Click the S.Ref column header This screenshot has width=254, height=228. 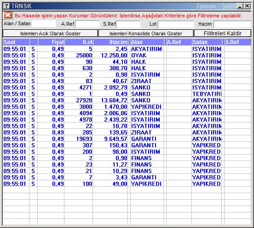pos(238,42)
